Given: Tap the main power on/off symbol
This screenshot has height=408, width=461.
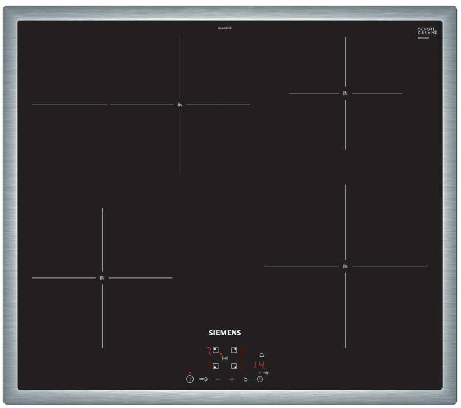Looking at the screenshot, I should tap(190, 379).
